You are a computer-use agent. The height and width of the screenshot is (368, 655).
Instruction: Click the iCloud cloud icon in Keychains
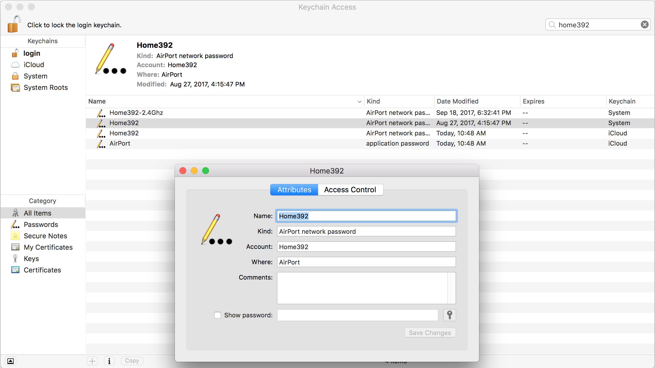pos(15,65)
